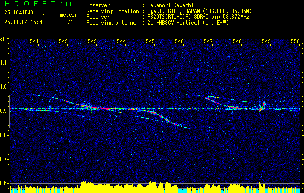Click the Observer field label

[x=98, y=5]
